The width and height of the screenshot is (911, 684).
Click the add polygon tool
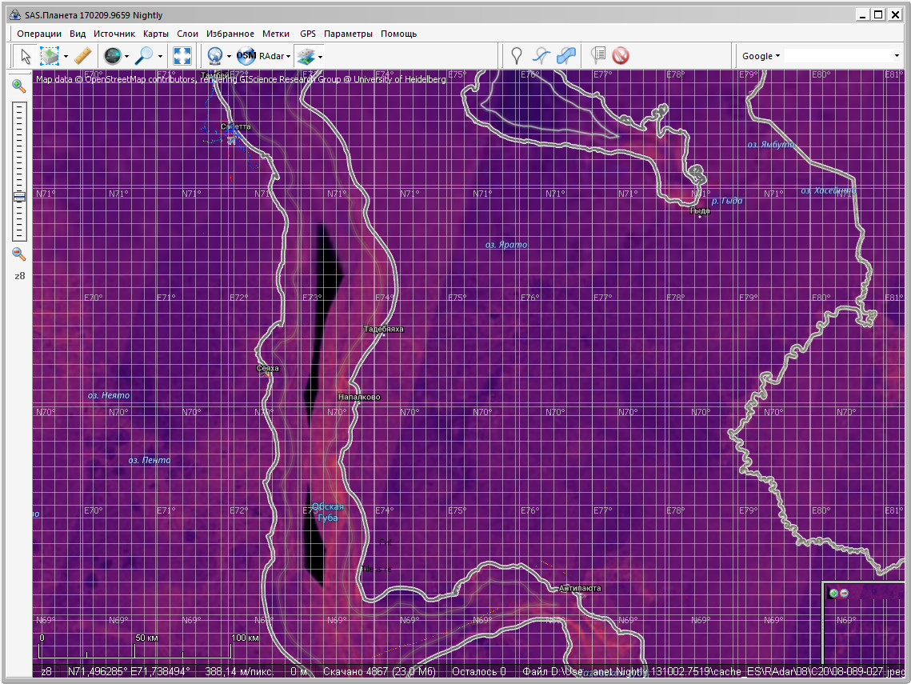566,56
